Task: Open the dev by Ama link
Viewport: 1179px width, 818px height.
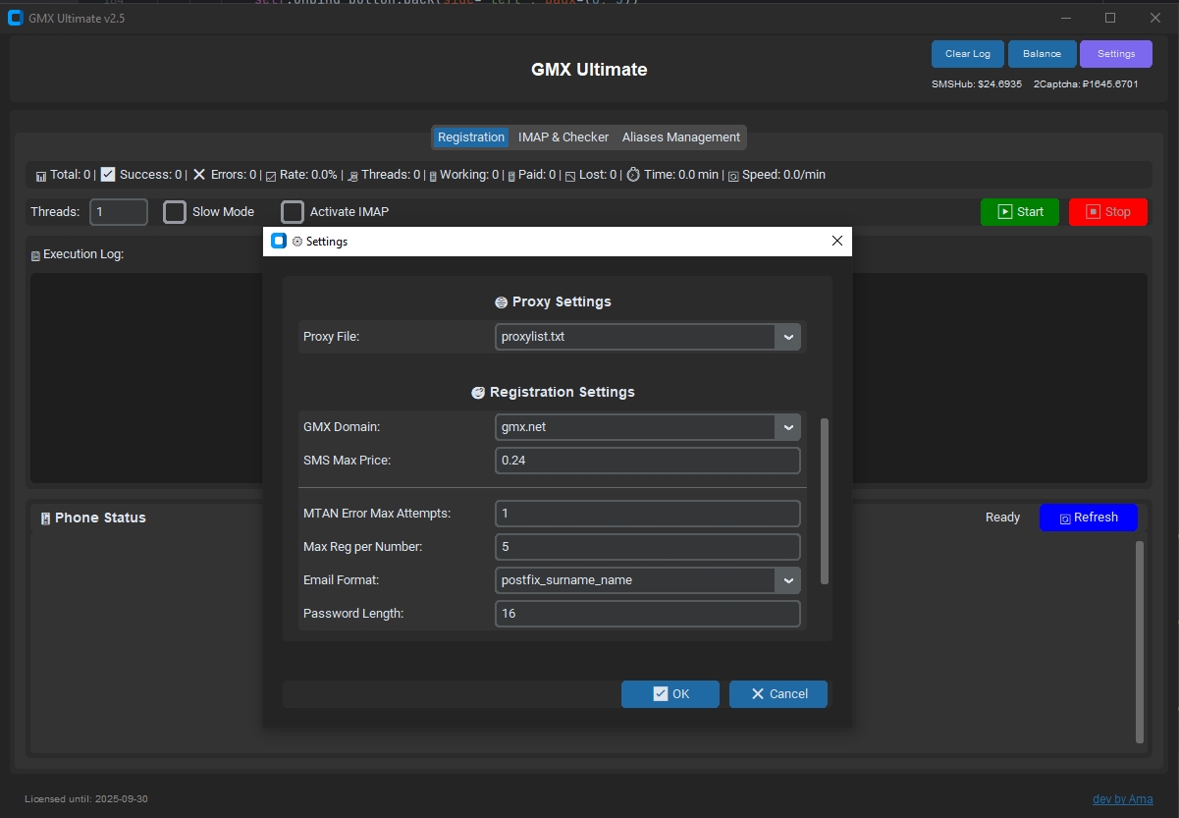Action: point(1123,799)
